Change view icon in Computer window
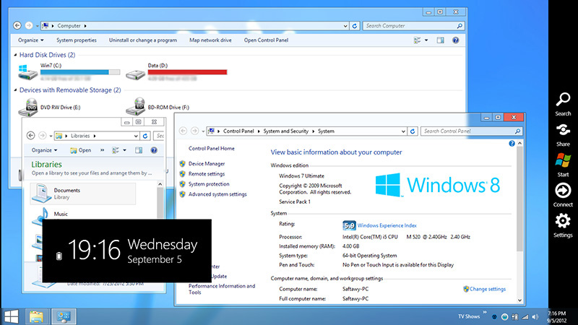Viewport: 578px width, 325px height. point(418,40)
